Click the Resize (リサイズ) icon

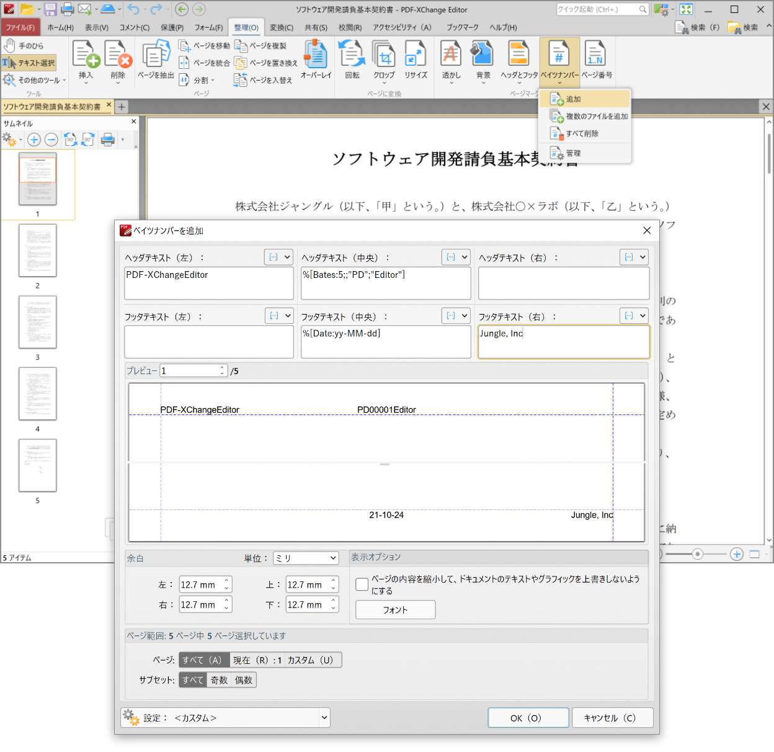416,56
